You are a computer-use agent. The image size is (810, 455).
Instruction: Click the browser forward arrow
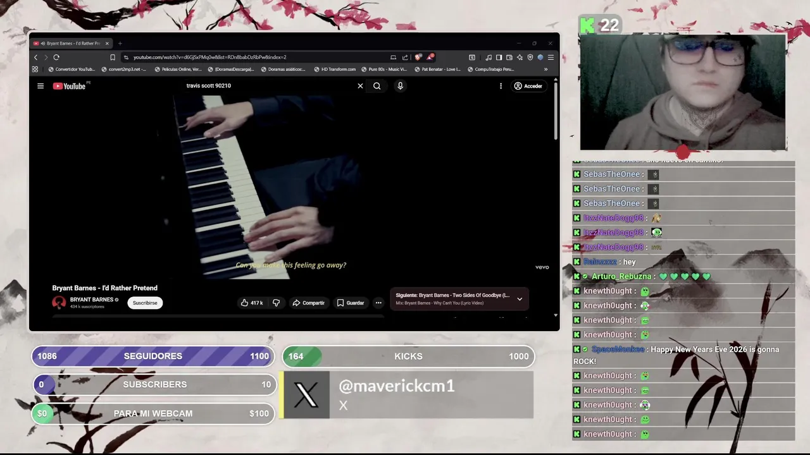click(x=46, y=57)
